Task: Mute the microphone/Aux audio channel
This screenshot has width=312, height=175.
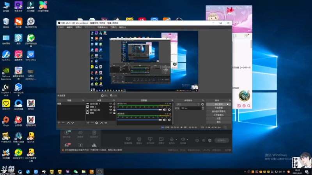Action: point(164,110)
